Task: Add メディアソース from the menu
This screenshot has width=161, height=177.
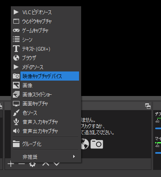Action: coord(46,67)
